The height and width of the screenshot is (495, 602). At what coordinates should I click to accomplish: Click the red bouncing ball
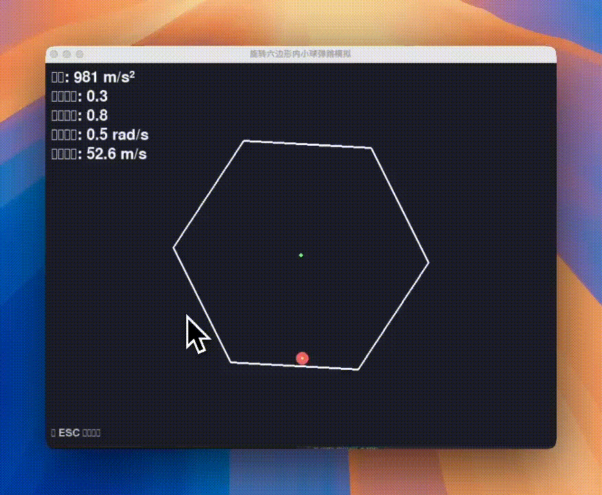pyautogui.click(x=302, y=358)
